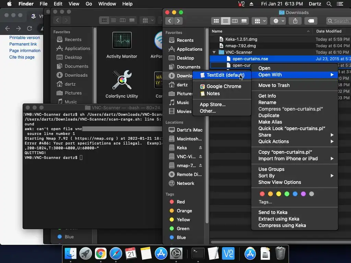Click the Share button in Downloads toolbar
This screenshot has width=351, height=263.
coord(295,21)
